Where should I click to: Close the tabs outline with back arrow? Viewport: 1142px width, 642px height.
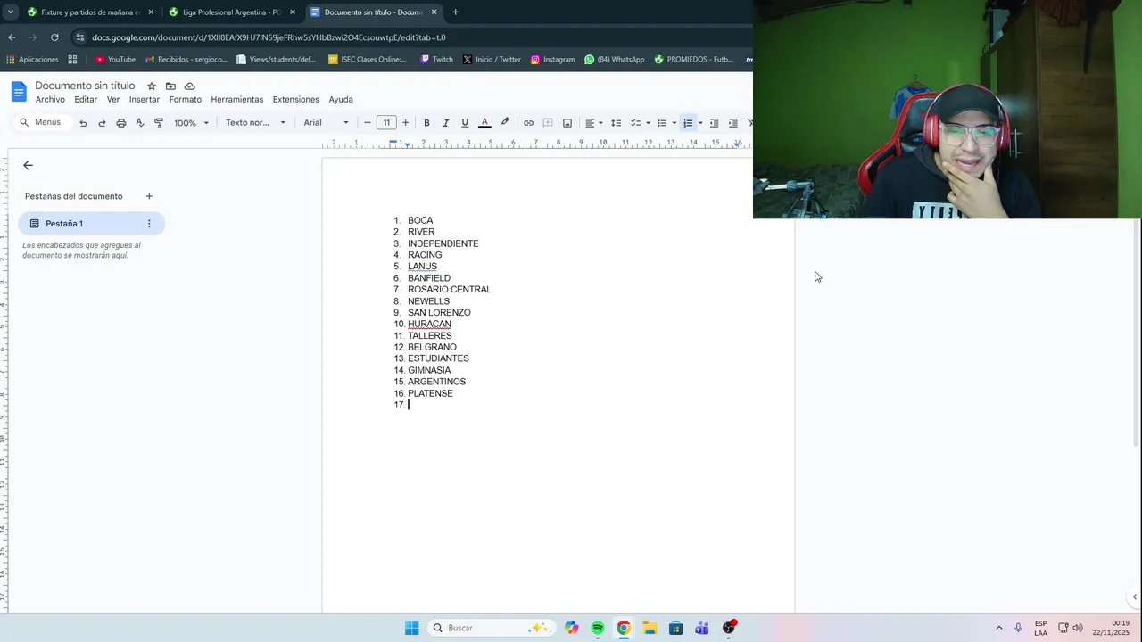(28, 165)
